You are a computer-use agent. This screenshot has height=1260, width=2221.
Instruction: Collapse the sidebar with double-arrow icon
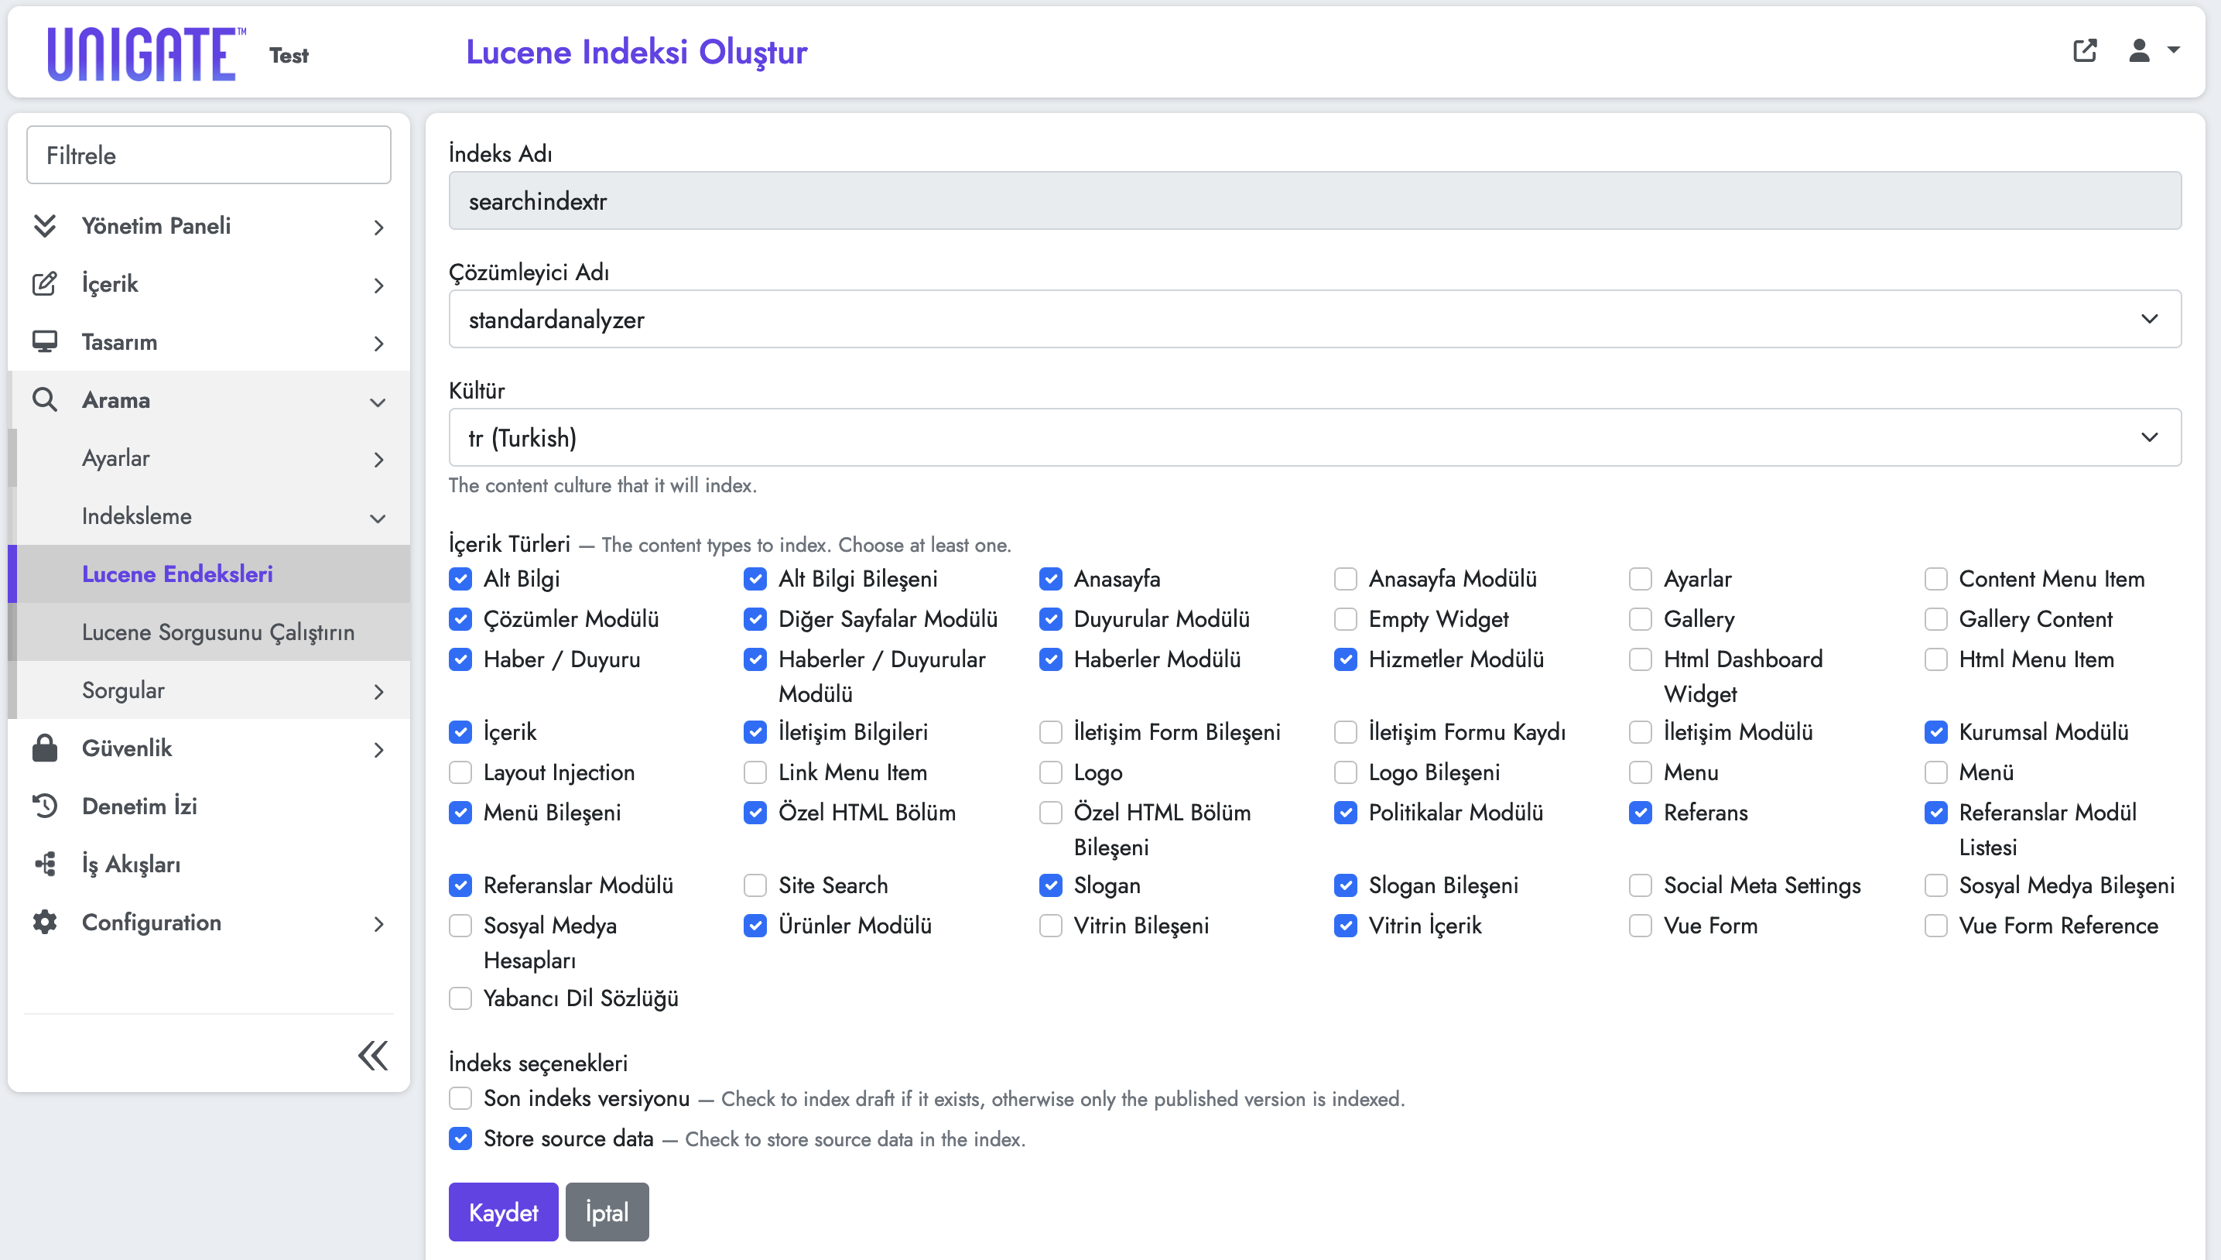373,1056
